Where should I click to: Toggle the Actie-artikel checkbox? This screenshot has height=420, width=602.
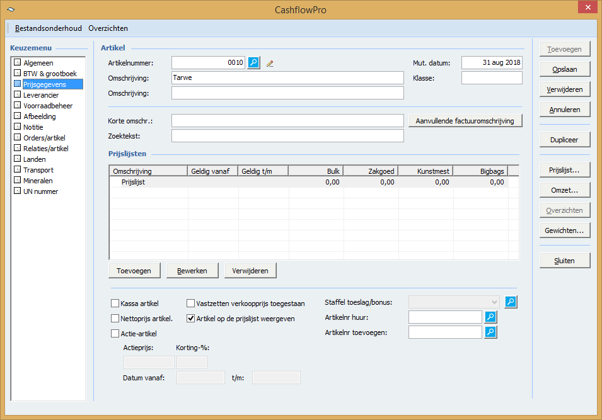point(115,334)
